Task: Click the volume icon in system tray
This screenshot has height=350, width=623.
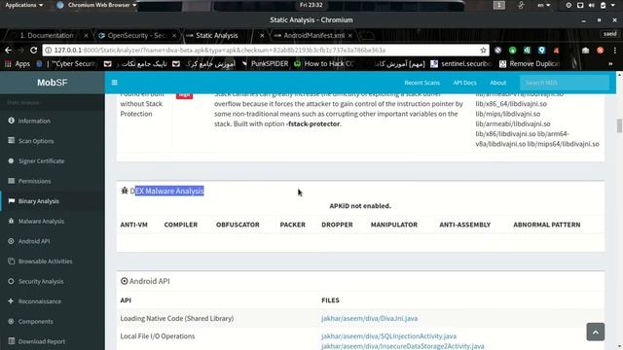Action: point(592,5)
